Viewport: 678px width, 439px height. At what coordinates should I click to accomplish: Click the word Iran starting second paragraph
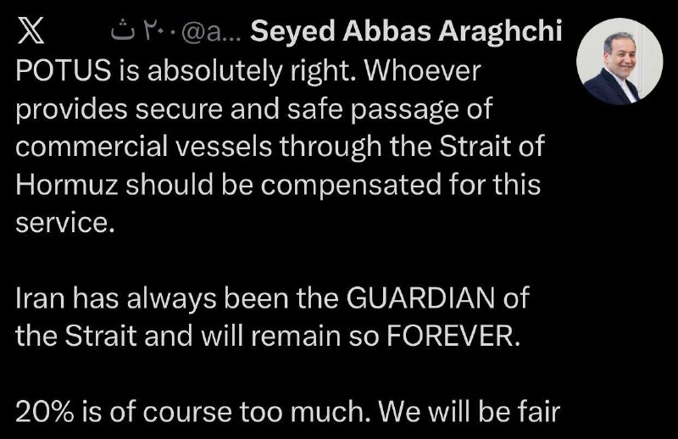[37, 298]
